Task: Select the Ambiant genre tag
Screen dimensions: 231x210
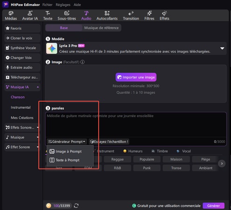Action: click(x=205, y=168)
